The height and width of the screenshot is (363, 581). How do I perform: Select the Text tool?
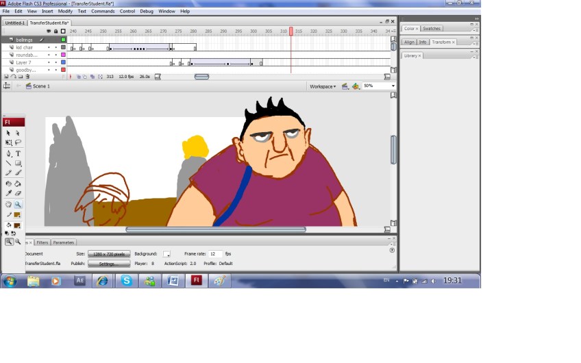pyautogui.click(x=18, y=153)
